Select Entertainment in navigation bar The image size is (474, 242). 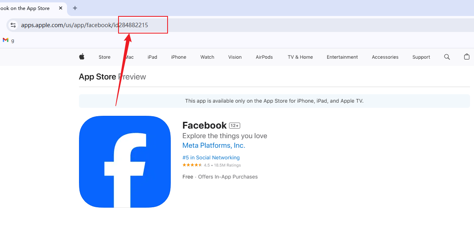(342, 57)
